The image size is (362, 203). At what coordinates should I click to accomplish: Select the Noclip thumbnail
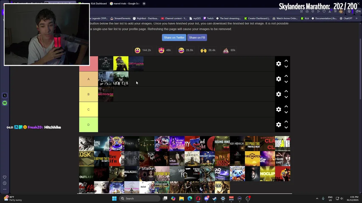(x=268, y=174)
